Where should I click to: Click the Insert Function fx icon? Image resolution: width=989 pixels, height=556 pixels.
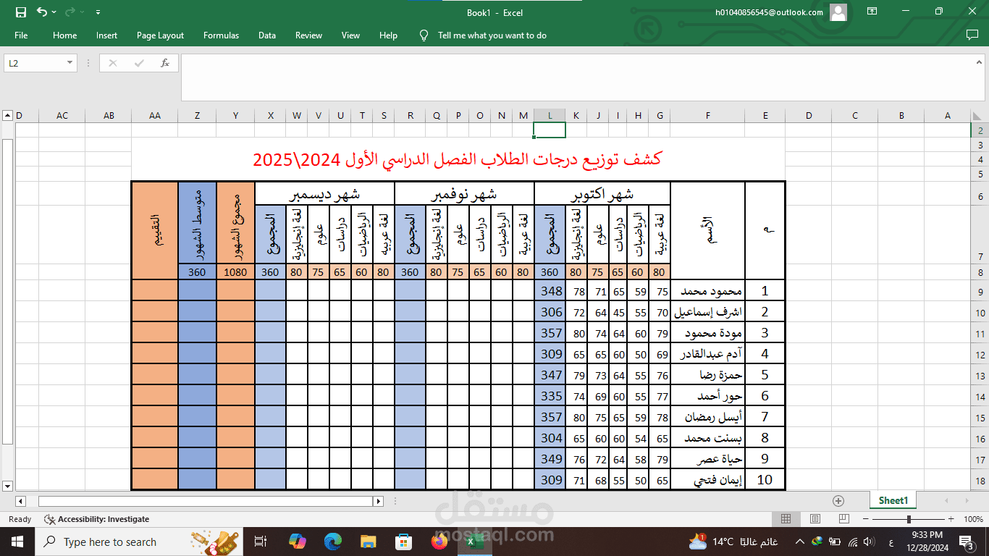165,63
